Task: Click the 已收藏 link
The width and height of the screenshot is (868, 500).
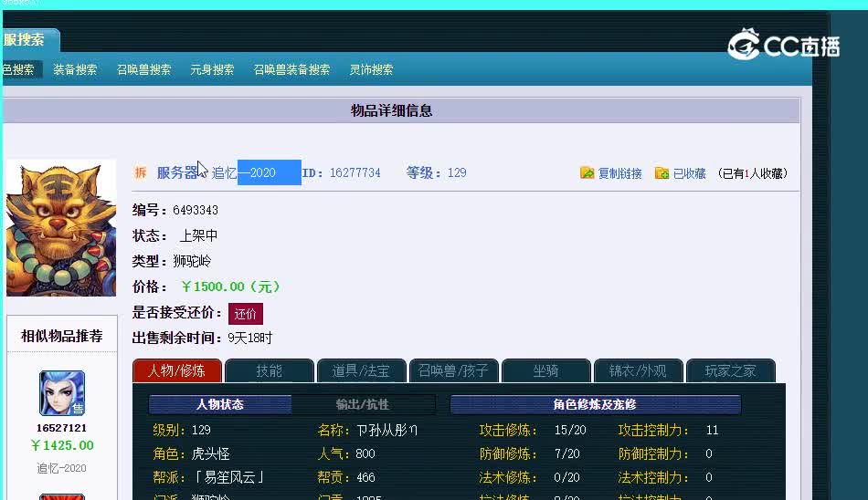Action: click(690, 173)
